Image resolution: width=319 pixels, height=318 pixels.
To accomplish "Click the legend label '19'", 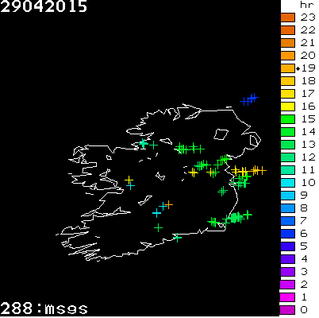I will (x=309, y=68).
